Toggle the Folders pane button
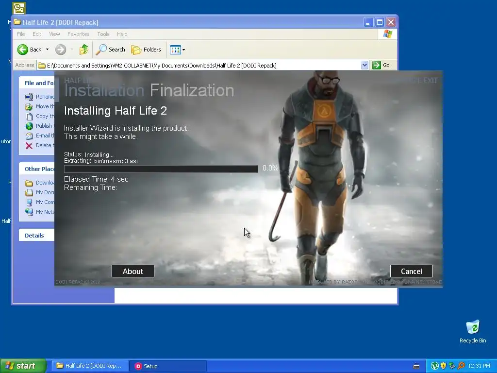Viewport: 497px width, 373px height. point(146,50)
